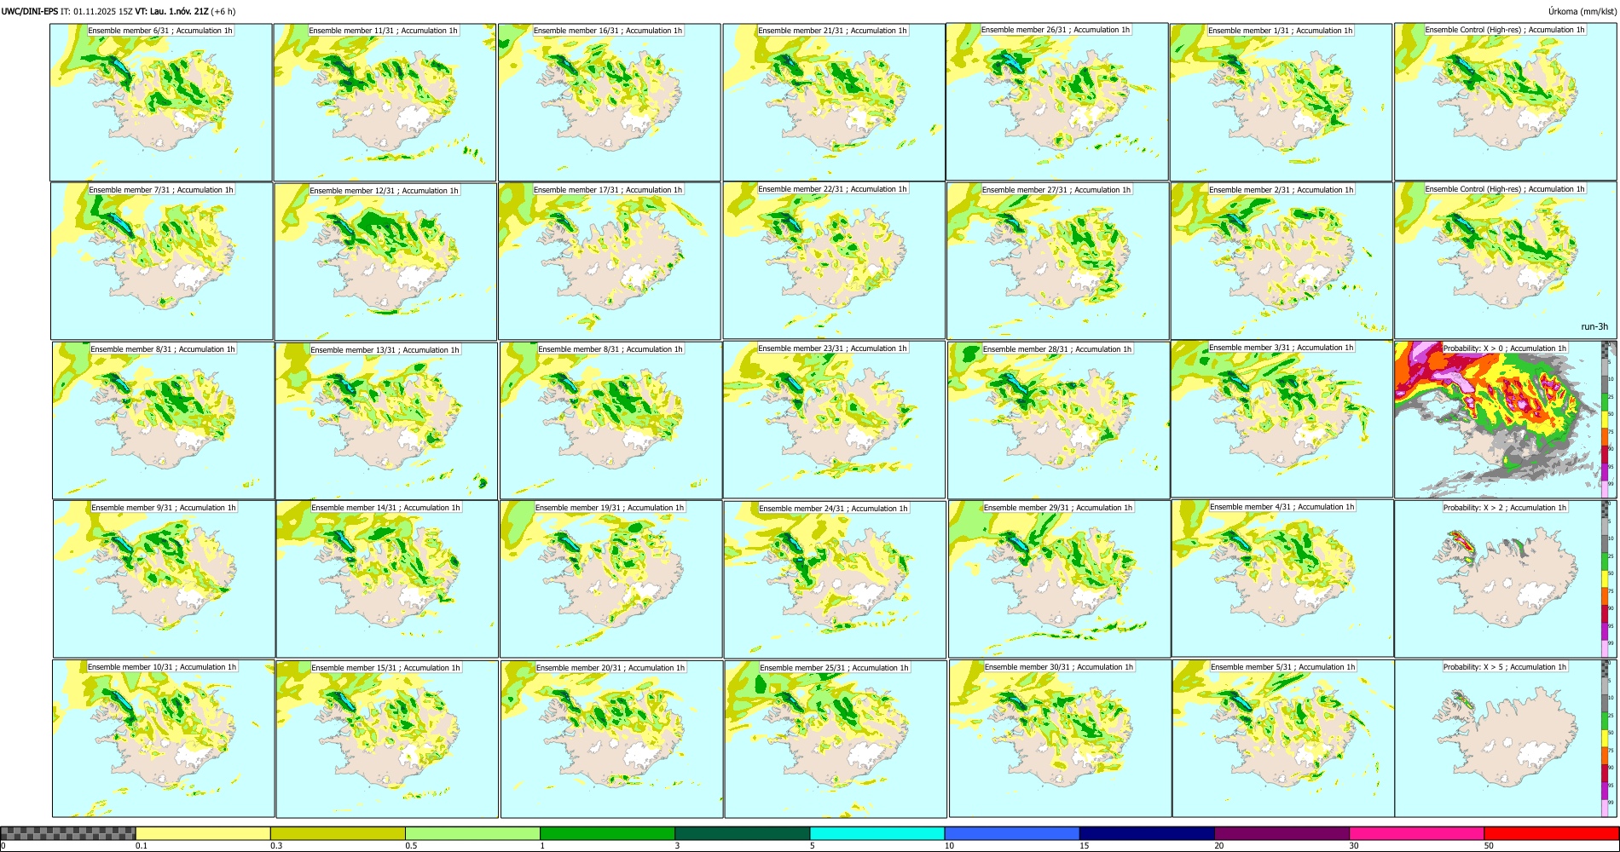Select the pink 30–50 legend swatch
This screenshot has height=852, width=1620.
[x=1416, y=833]
